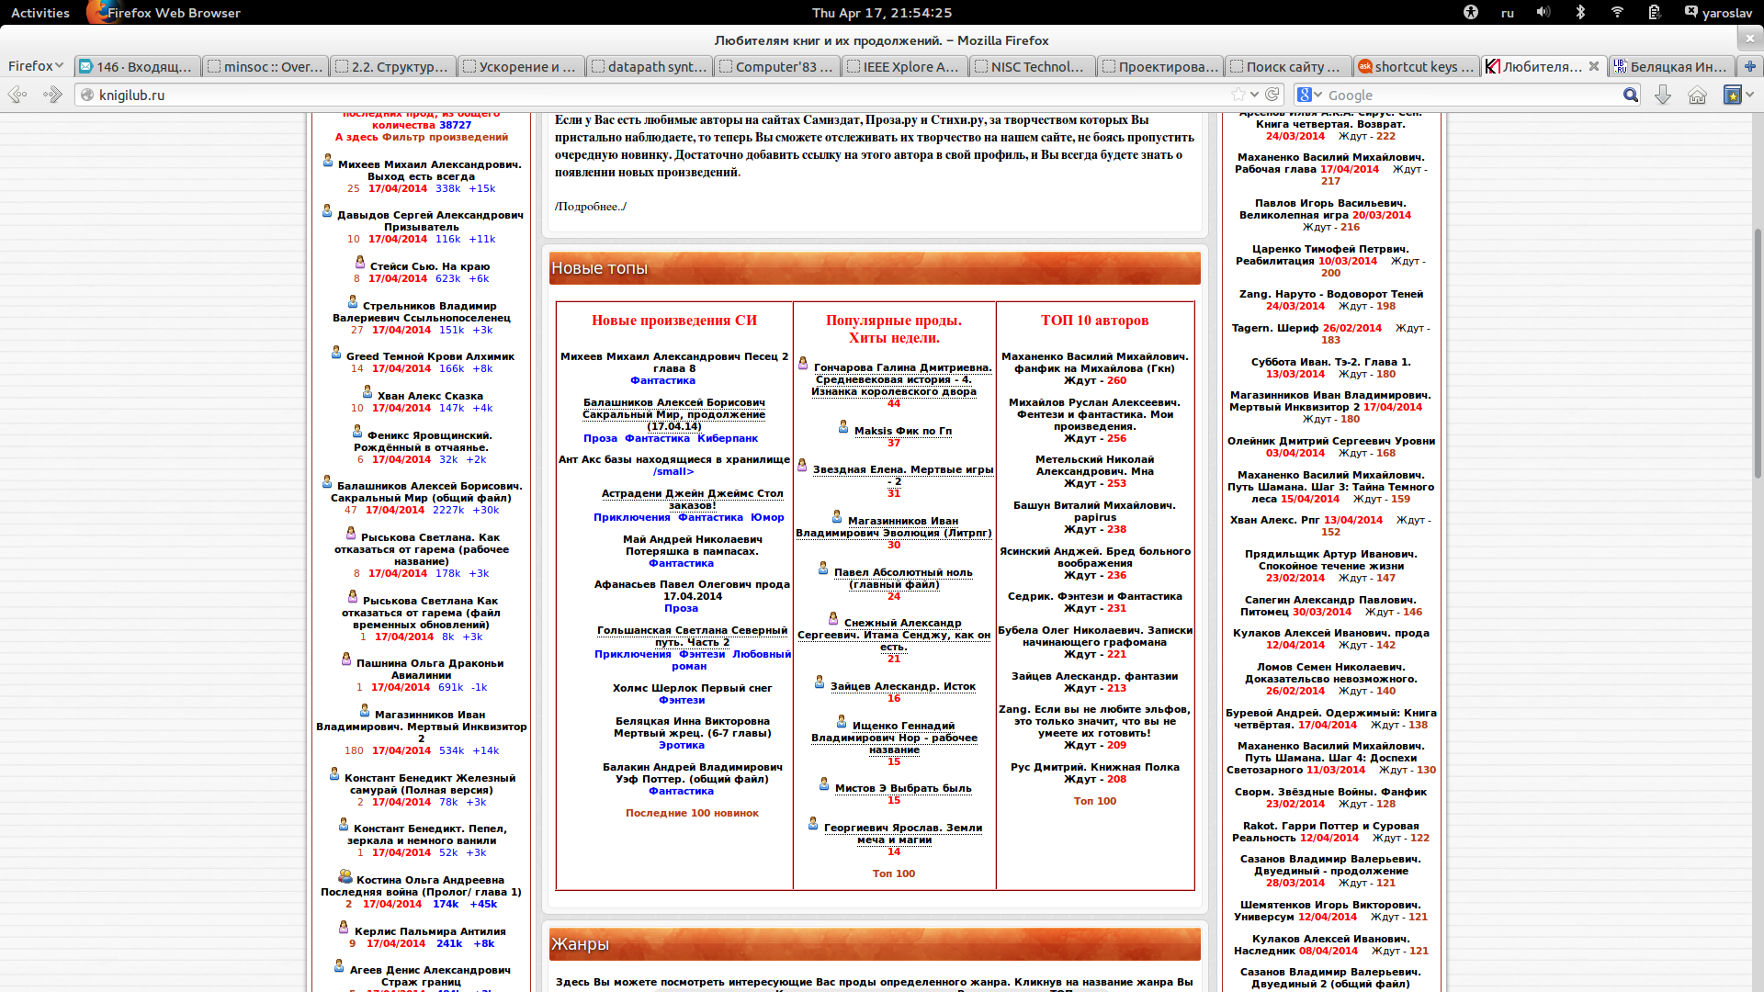Open the Downloads arrow icon
The width and height of the screenshot is (1764, 992).
click(1663, 95)
